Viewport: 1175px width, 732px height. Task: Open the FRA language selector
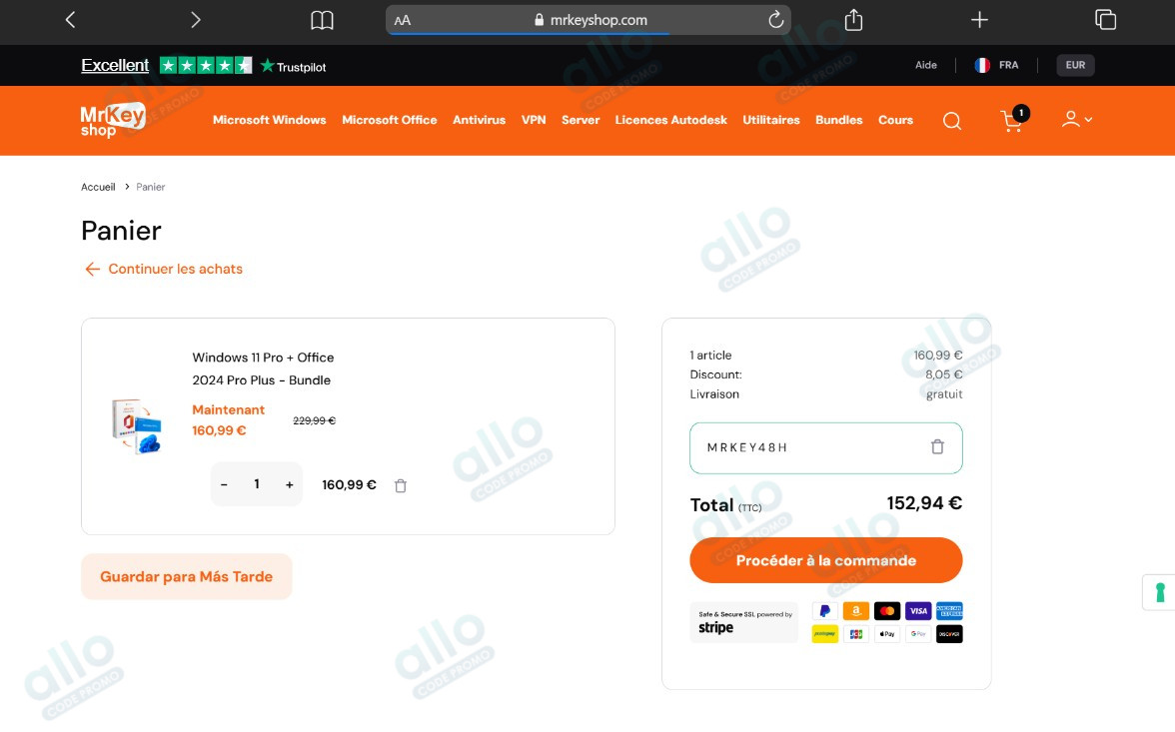click(997, 65)
